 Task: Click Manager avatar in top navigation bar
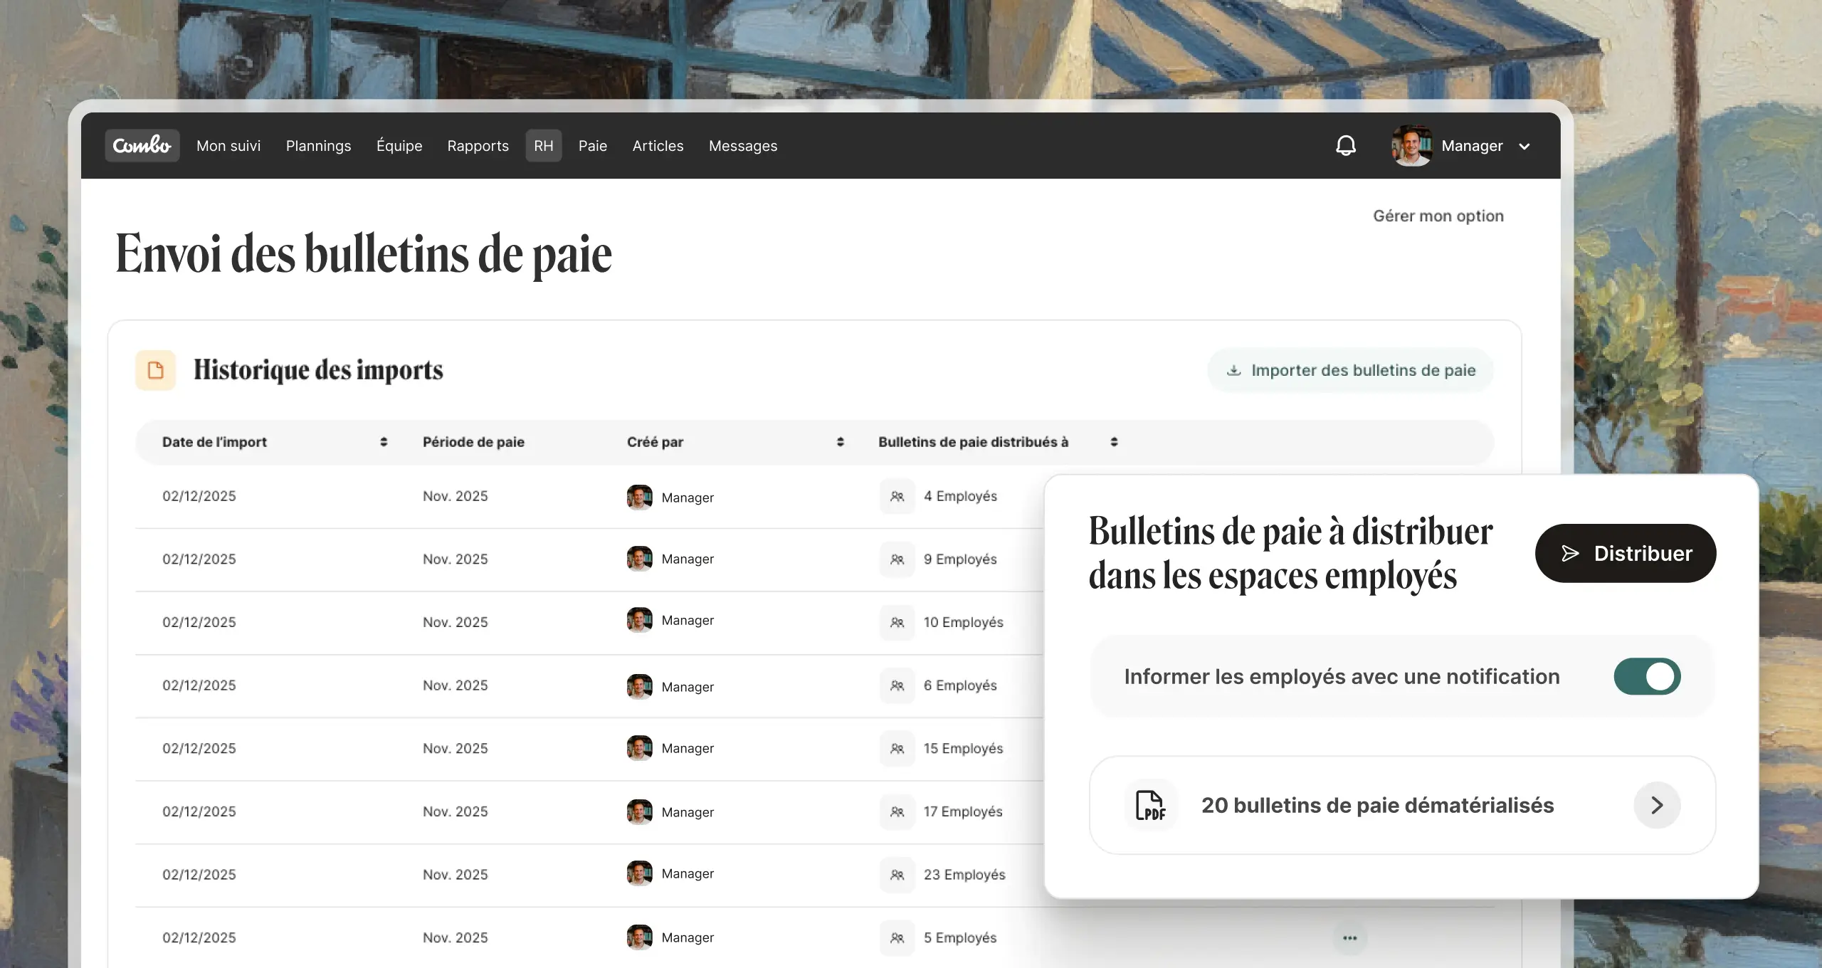[x=1411, y=146]
